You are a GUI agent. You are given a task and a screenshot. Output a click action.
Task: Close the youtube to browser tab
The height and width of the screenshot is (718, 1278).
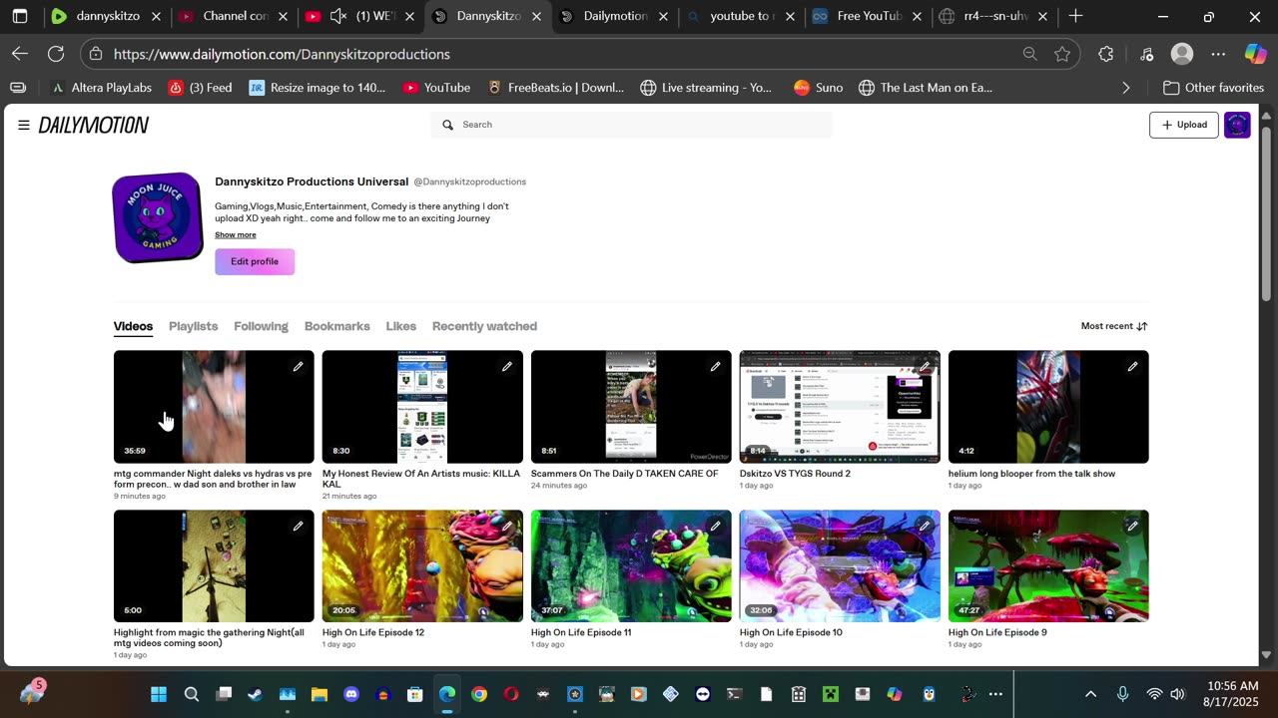pos(791,16)
